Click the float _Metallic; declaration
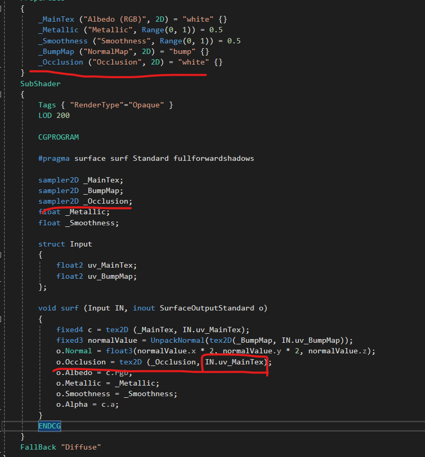Screen dimensions: 425x457 click(x=74, y=212)
